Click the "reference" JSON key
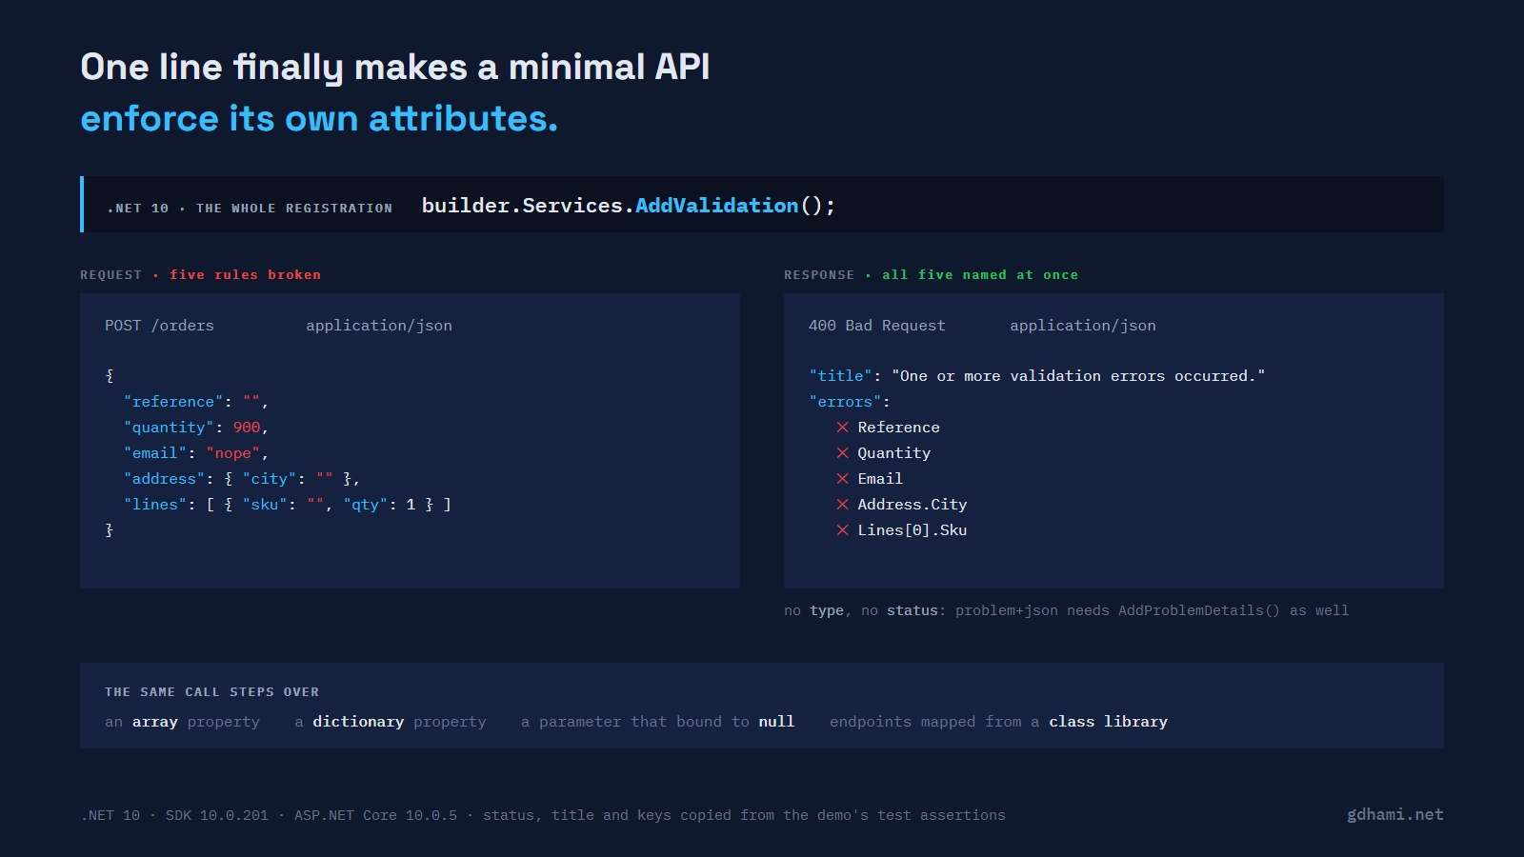This screenshot has width=1524, height=857. pyautogui.click(x=173, y=402)
